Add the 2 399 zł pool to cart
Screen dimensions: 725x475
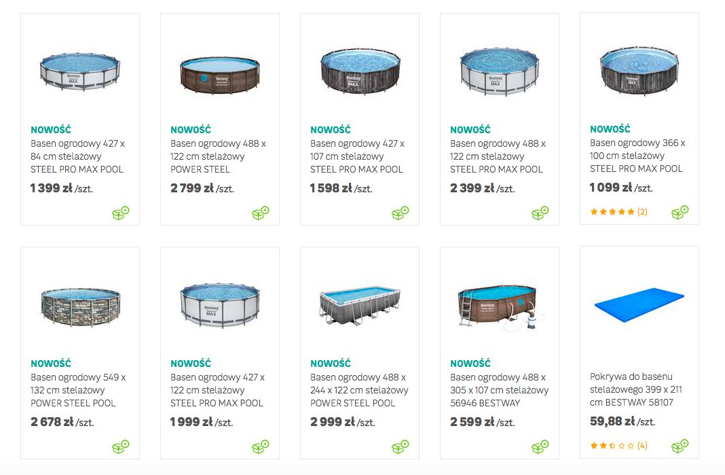[540, 213]
